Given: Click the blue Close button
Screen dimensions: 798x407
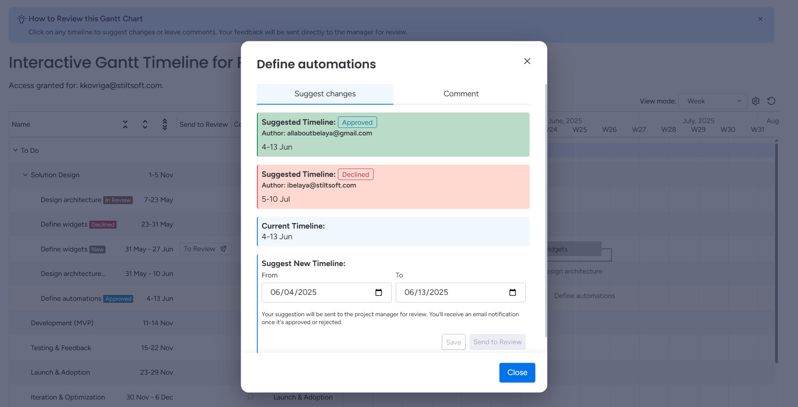Looking at the screenshot, I should point(517,373).
